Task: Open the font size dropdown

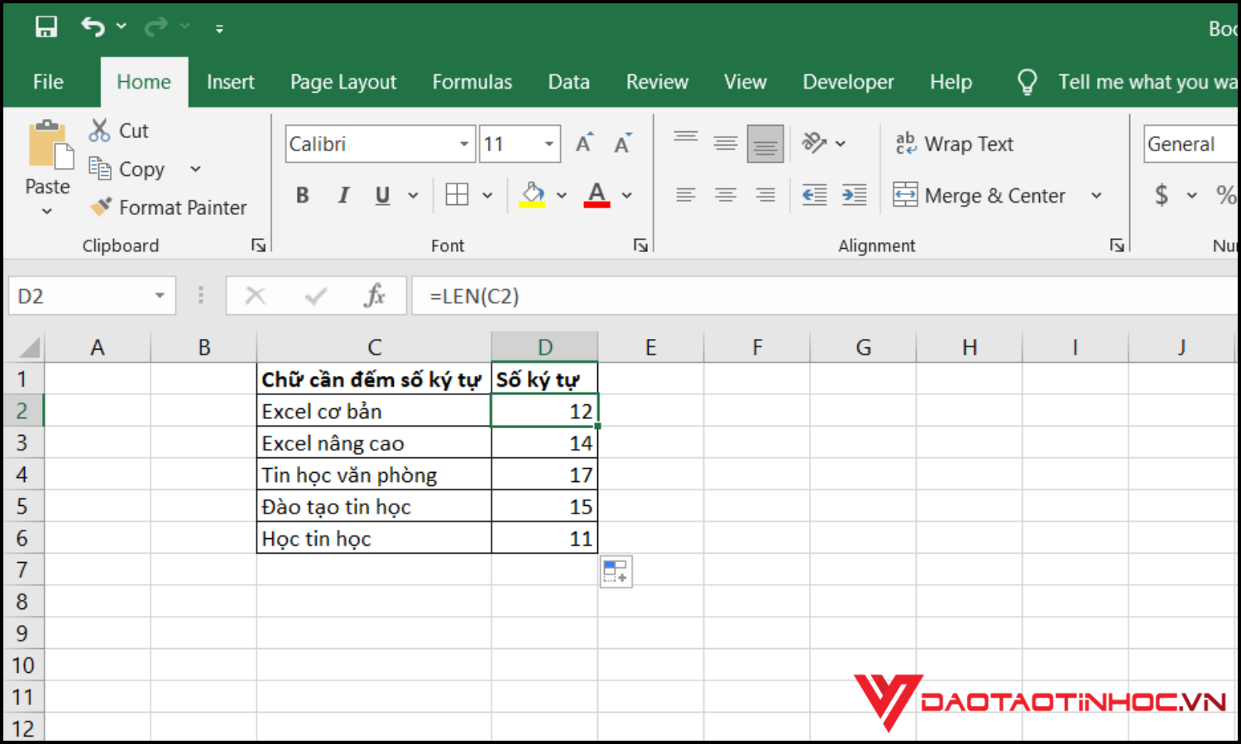Action: click(x=549, y=143)
